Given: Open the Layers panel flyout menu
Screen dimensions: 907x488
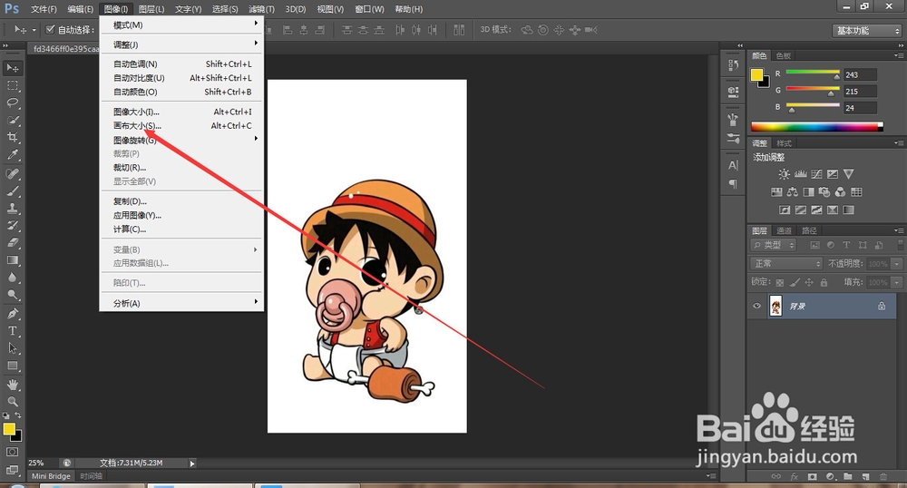Looking at the screenshot, I should tap(898, 230).
